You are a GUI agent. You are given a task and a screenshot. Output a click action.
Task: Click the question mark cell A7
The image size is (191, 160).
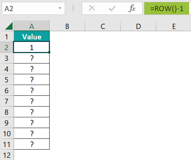click(32, 101)
